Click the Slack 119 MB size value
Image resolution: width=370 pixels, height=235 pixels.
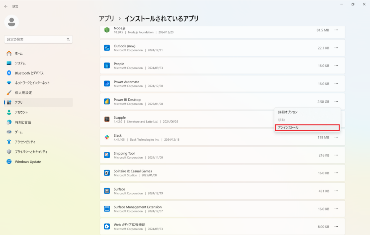pyautogui.click(x=323, y=137)
